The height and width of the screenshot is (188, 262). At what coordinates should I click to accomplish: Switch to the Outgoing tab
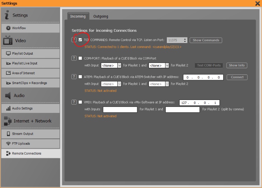(x=100, y=16)
